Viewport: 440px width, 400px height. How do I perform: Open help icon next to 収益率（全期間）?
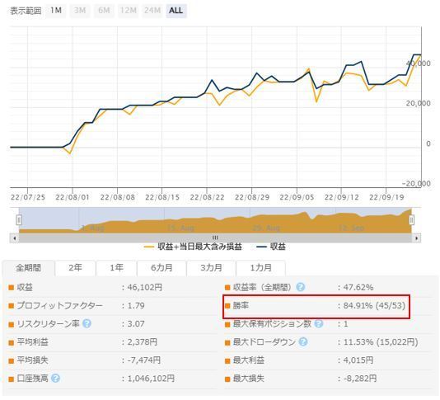[300, 287]
